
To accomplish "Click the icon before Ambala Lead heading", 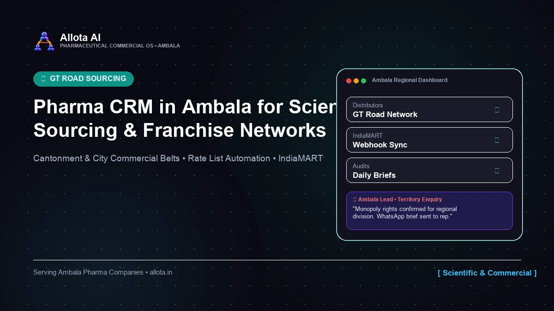I will tap(355, 200).
